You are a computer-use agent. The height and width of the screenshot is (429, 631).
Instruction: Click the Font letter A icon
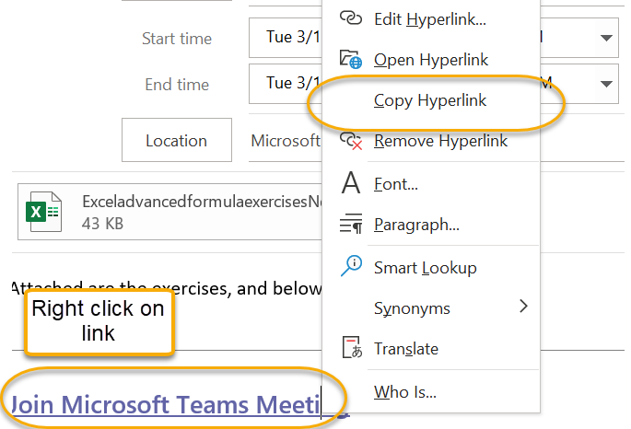click(x=351, y=183)
